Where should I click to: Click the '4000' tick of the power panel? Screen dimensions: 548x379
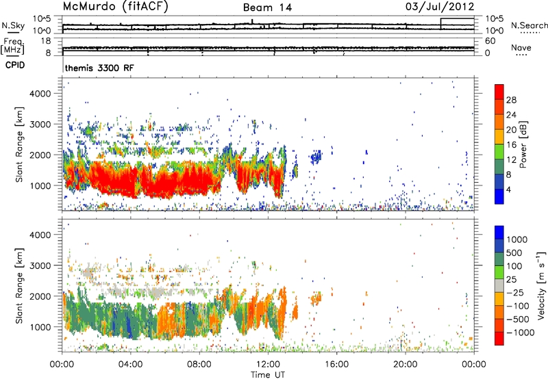[x=41, y=94]
